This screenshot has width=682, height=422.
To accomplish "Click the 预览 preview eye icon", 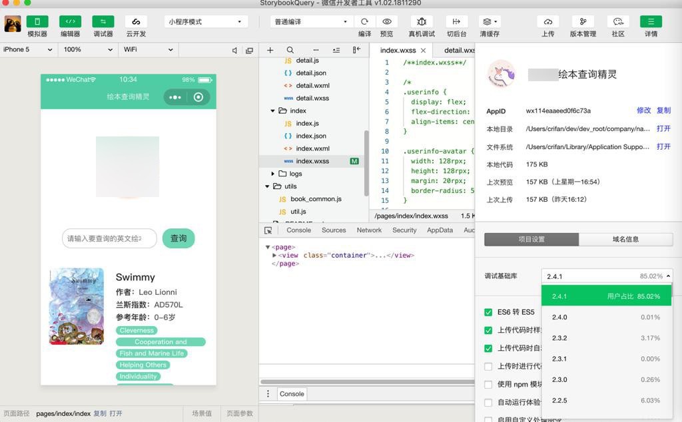I will (387, 21).
